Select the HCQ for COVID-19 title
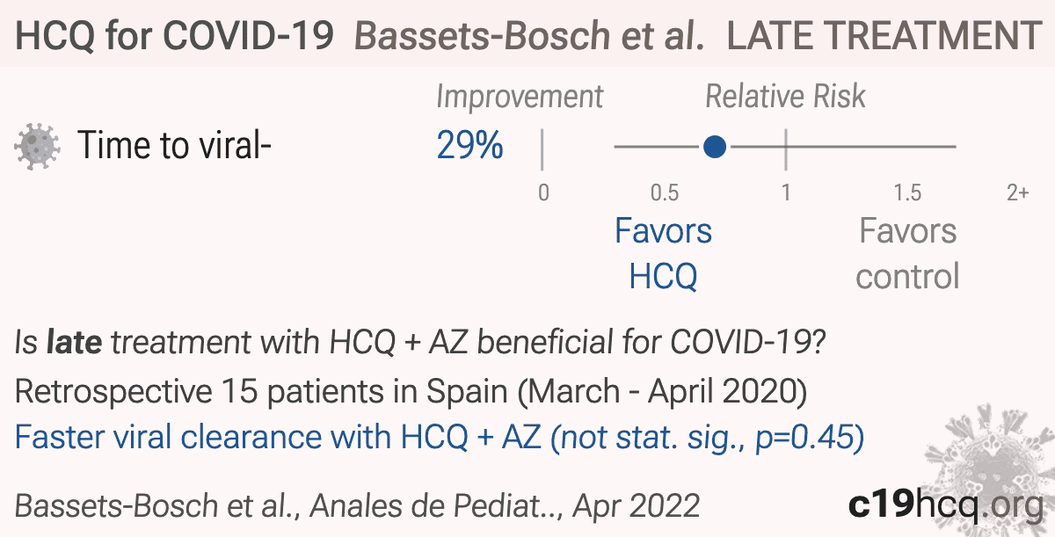This screenshot has height=537, width=1055. pos(176,35)
